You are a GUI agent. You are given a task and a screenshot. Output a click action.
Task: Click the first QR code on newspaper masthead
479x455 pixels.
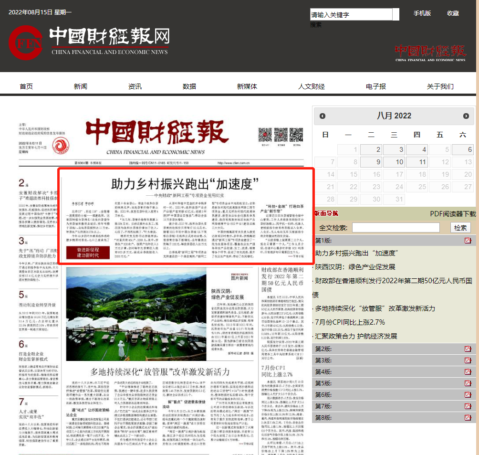[265, 135]
